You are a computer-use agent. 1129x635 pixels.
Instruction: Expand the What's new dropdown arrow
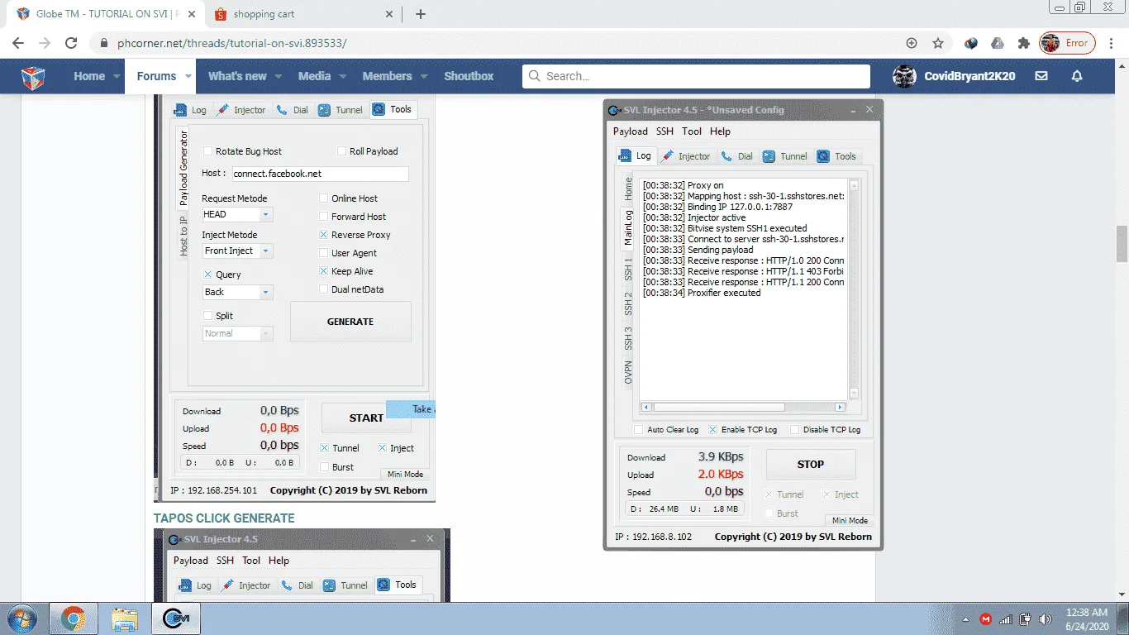click(278, 76)
